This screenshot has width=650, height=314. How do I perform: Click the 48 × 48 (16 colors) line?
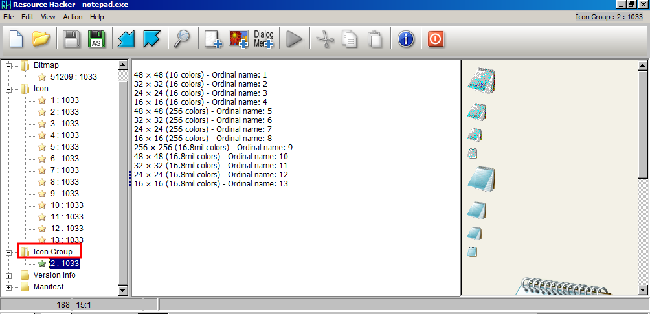(x=200, y=75)
